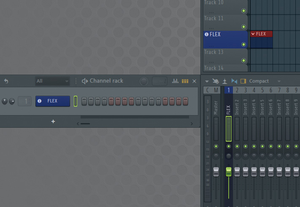
Task: Toggle step 5 of FLEX sequencer
Action: click(111, 101)
